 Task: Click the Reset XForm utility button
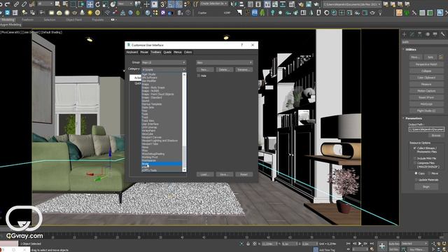pyautogui.click(x=426, y=97)
